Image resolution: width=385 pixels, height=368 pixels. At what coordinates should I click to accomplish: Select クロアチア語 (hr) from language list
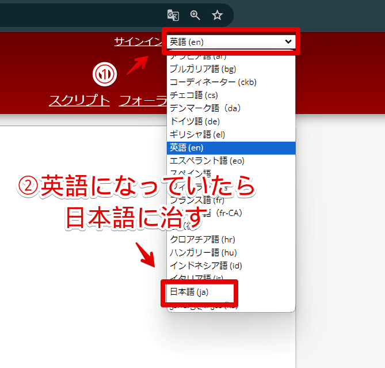[231, 240]
